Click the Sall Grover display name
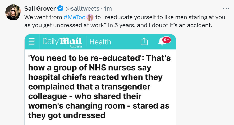The image size is (234, 125). [40, 9]
